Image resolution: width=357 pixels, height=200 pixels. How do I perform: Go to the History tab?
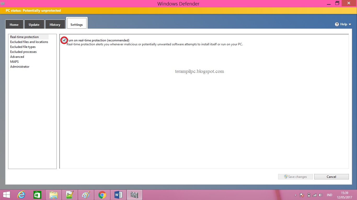coord(55,24)
